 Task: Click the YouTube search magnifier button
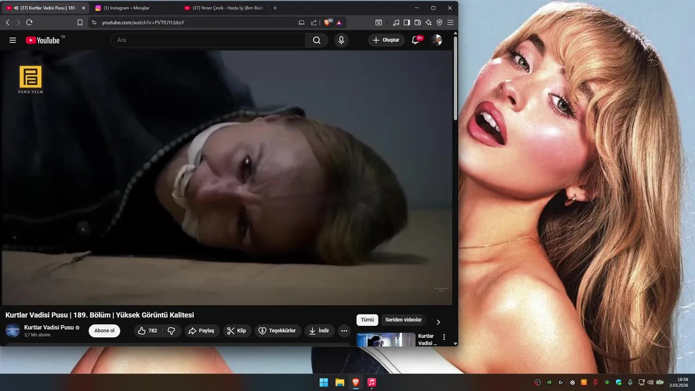click(x=317, y=40)
